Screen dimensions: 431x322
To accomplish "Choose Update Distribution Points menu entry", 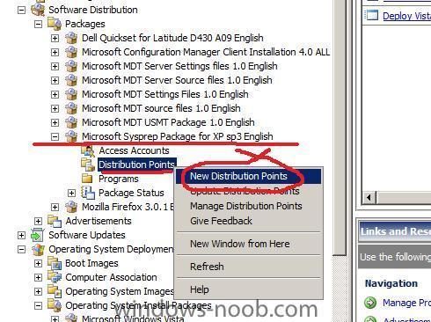I will pyautogui.click(x=248, y=191).
